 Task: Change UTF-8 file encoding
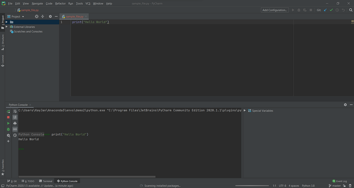pos(282,186)
